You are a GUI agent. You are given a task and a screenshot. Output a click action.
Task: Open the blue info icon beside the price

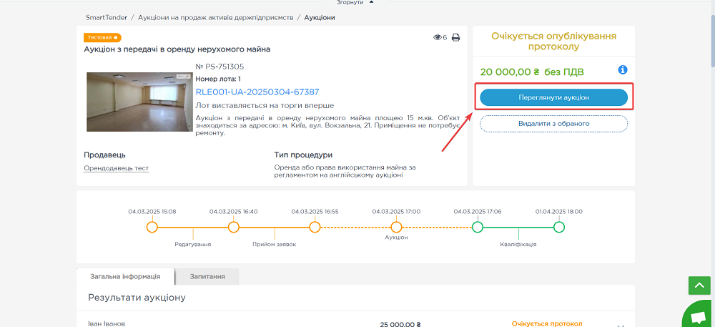coord(622,70)
